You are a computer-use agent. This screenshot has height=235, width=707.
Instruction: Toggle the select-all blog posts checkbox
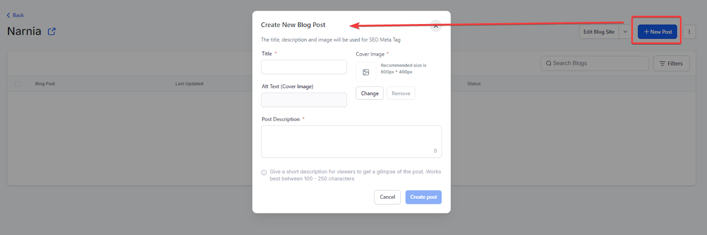18,84
